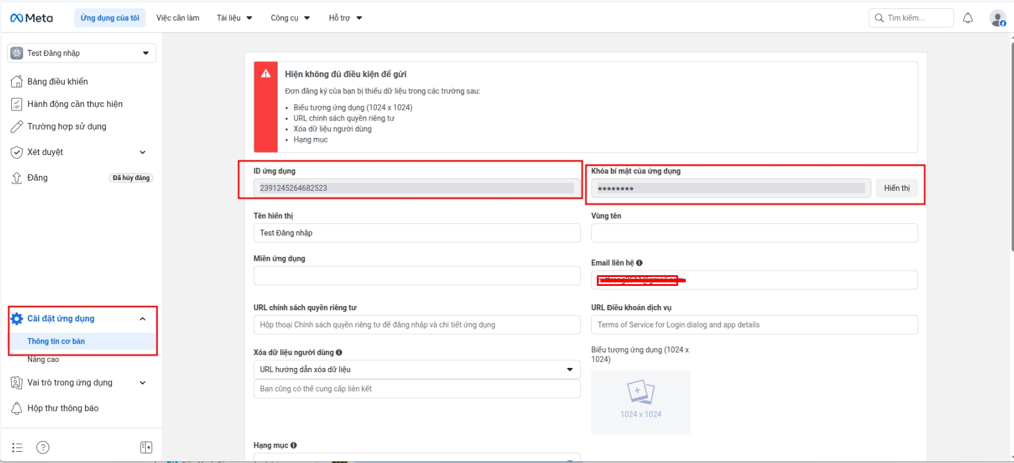Click the info icon beside Hạng mục

[294, 445]
